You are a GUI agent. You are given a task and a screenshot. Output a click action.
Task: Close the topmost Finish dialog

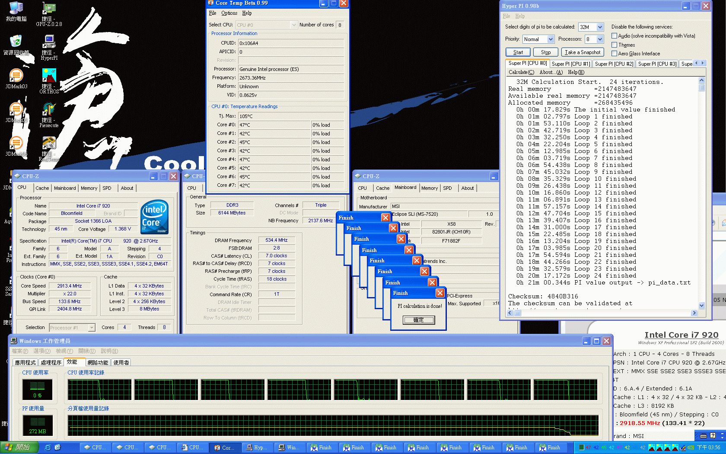[x=440, y=293]
